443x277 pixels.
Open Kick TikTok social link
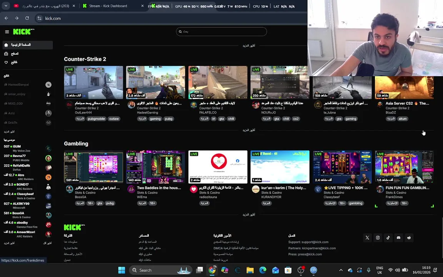[x=388, y=238]
